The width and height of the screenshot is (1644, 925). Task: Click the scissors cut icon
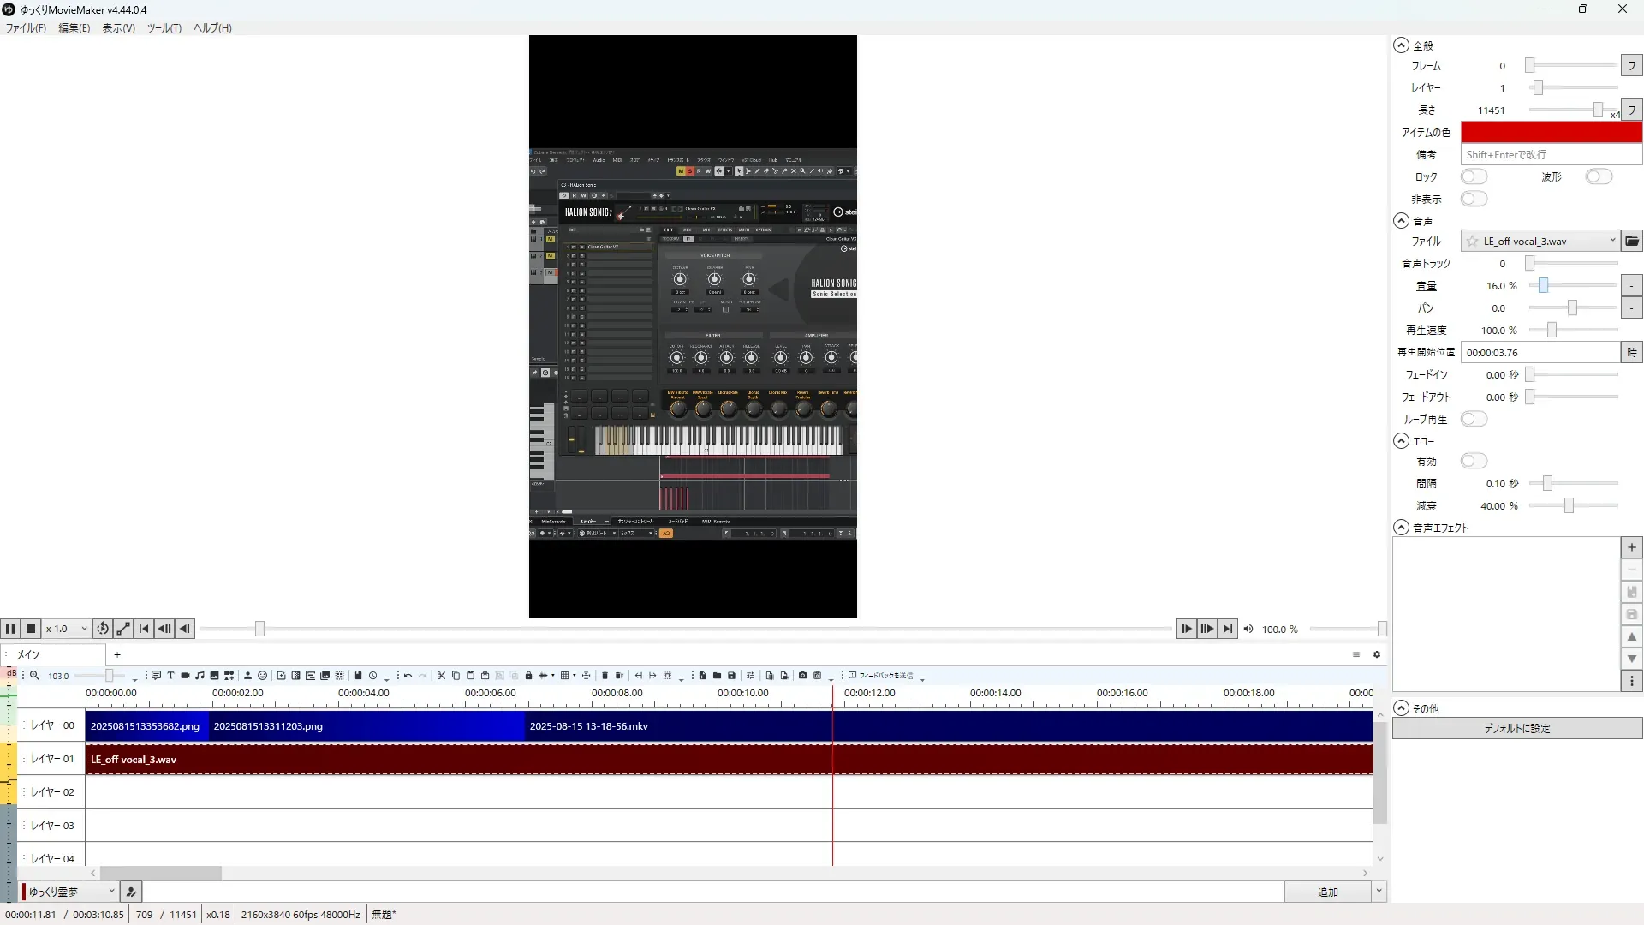[441, 676]
